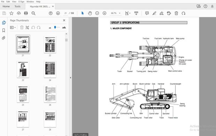
Task: Rotate page with the circular arrow icon
Action: [184, 13]
